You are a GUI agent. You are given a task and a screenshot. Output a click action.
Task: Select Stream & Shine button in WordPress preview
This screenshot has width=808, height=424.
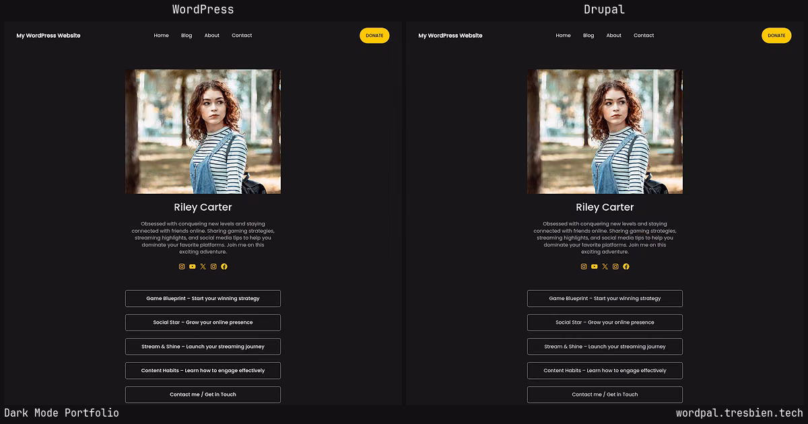coord(203,347)
